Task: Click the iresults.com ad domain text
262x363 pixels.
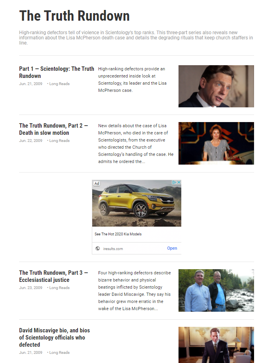Action: [113, 248]
